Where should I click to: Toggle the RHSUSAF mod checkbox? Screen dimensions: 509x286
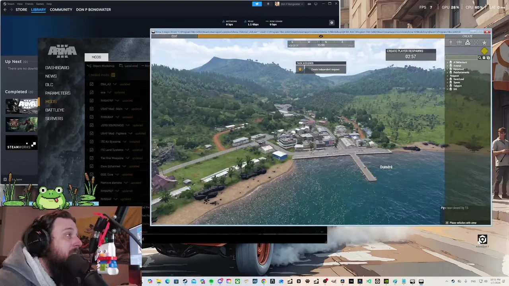(91, 117)
